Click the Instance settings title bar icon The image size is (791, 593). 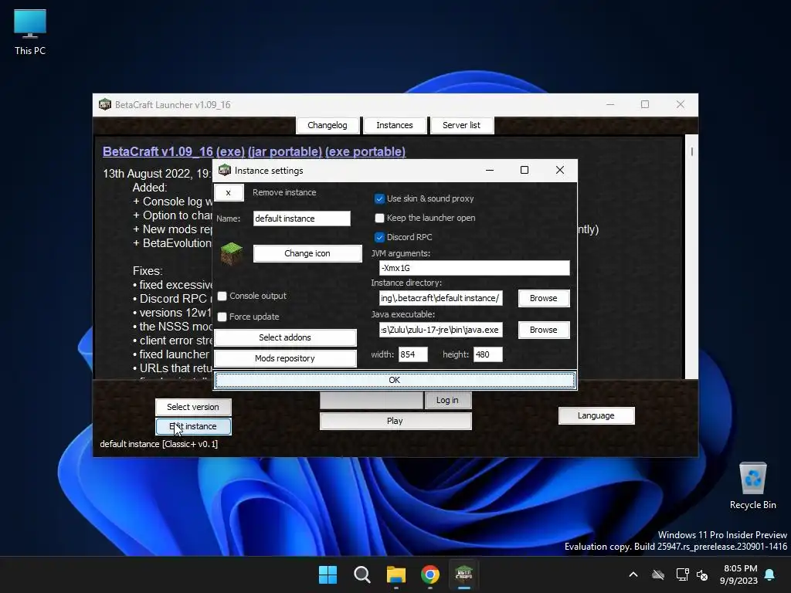tap(225, 171)
